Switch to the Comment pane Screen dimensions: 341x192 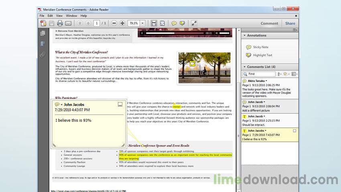(x=269, y=23)
